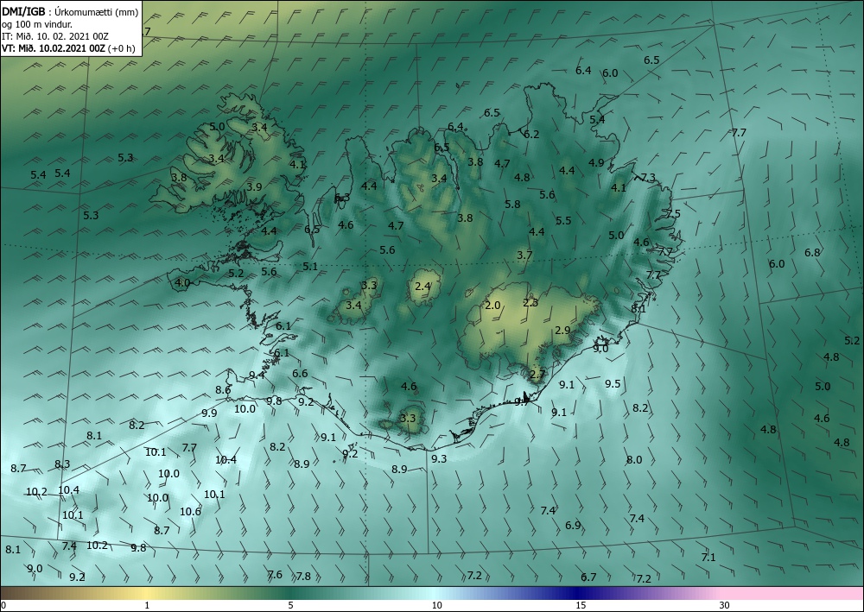This screenshot has height=612, width=864.
Task: Click the 6.7 value near the bottom edge
Action: 588,577
